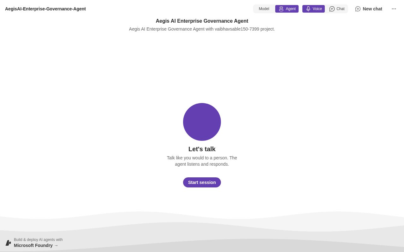Click the purple voice avatar circle

[202, 122]
